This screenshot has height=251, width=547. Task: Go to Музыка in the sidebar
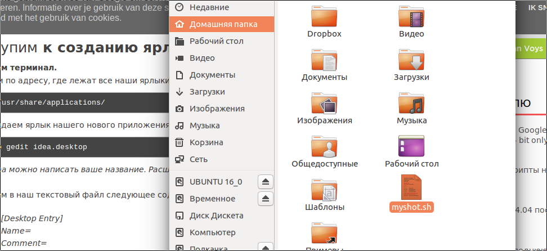222,125
